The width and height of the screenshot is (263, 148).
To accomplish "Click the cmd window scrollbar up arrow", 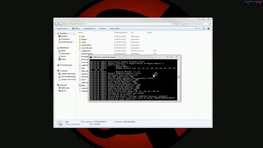I will (178, 60).
